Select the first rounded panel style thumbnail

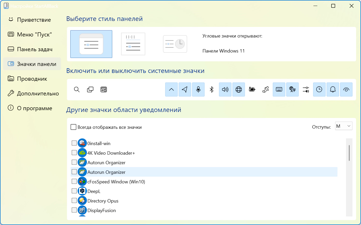click(x=91, y=44)
